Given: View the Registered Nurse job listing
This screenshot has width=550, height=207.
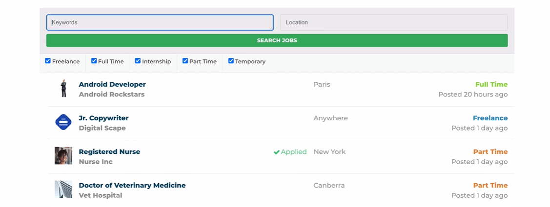Looking at the screenshot, I should 109,151.
